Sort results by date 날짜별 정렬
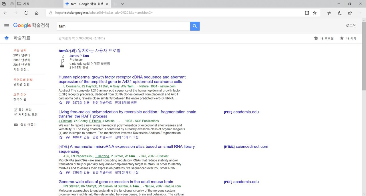Image resolution: width=366 pixels, height=196 pixels. click(21, 85)
